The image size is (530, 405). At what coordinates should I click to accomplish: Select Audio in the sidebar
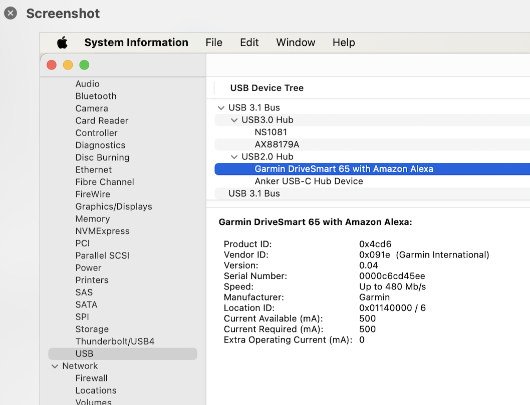coord(88,83)
